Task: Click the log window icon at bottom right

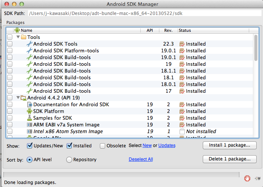Action: [x=257, y=178]
